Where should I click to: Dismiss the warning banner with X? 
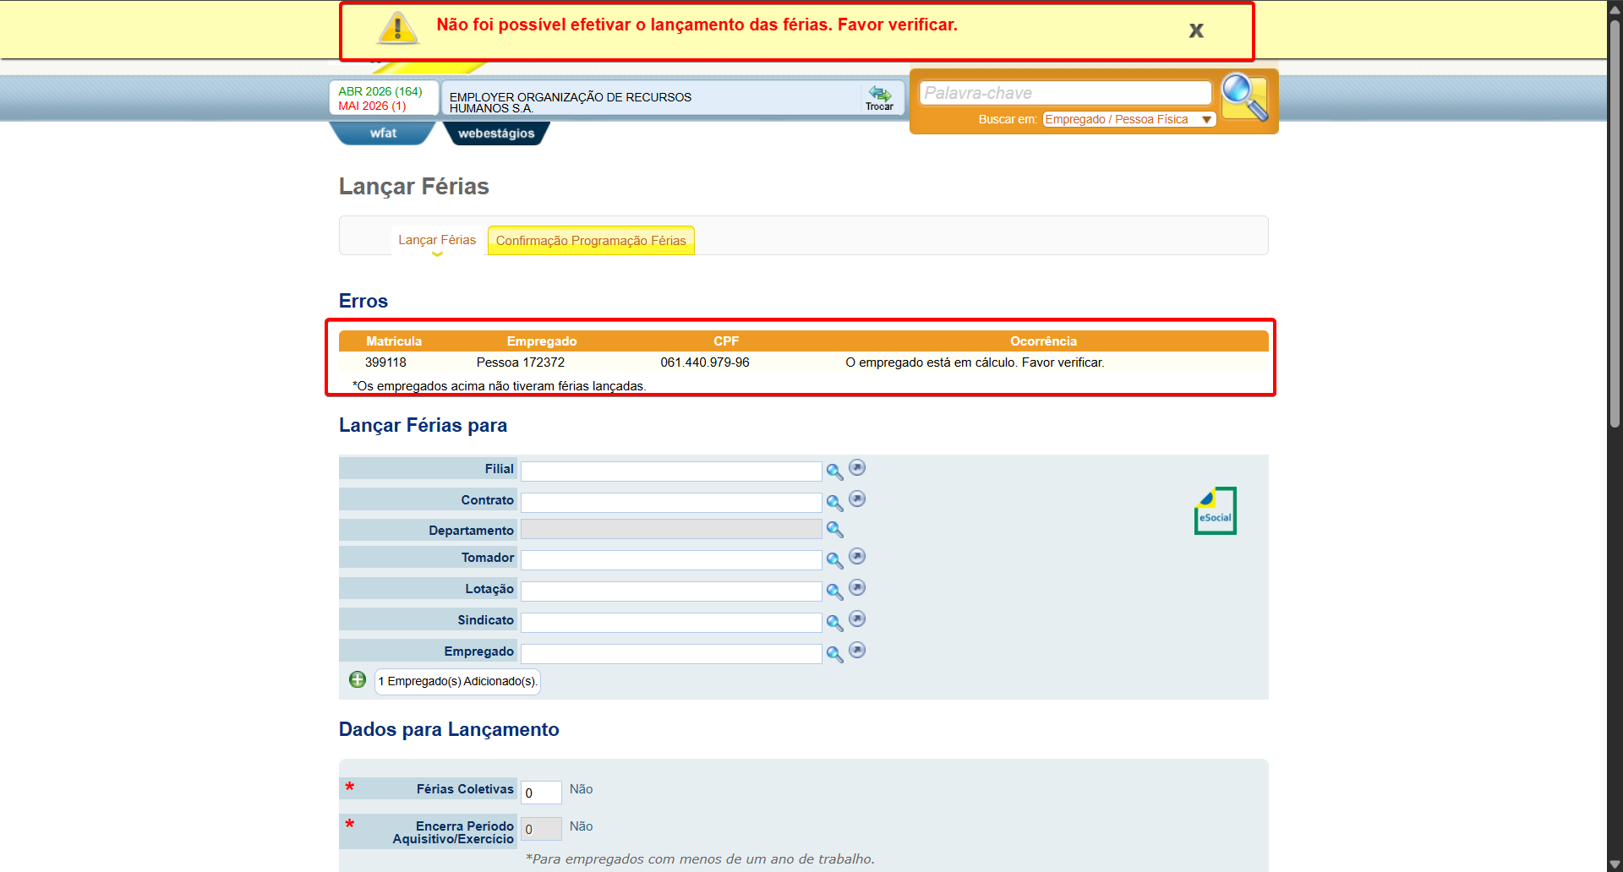(x=1196, y=30)
